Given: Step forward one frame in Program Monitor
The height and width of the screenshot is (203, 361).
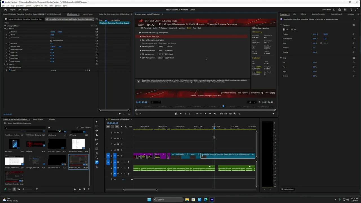Looking at the screenshot, I should click(210, 114).
